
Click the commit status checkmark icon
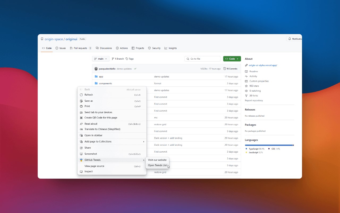(x=135, y=69)
